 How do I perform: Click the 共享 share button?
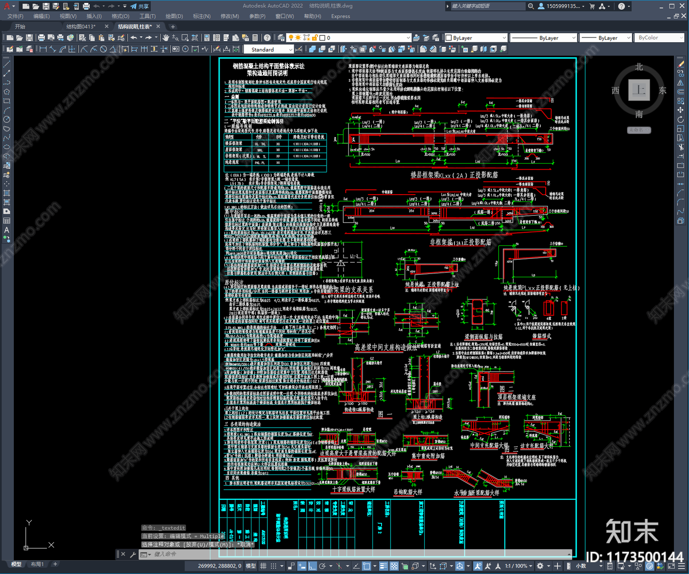140,6
